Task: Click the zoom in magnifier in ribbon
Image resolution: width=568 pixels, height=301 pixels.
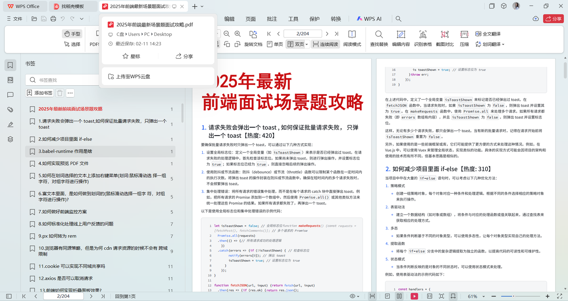Action: tap(237, 34)
